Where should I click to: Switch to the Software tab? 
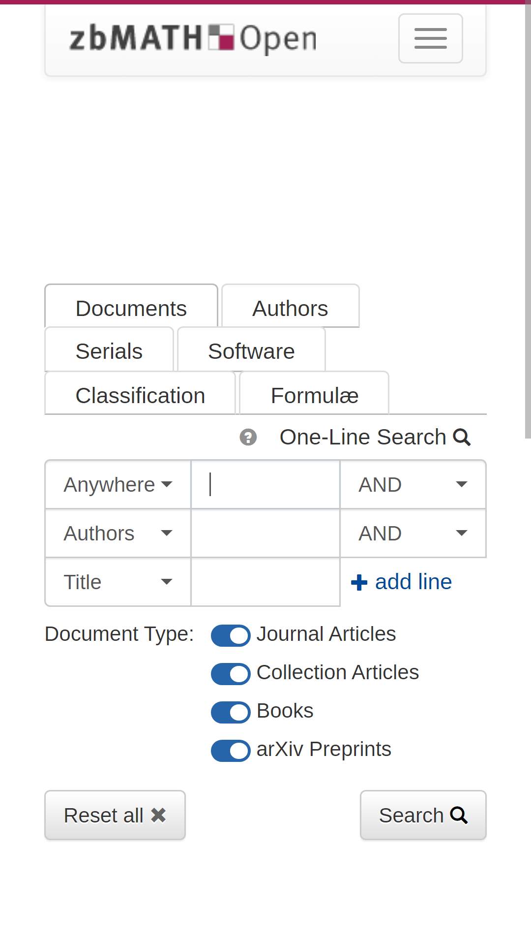[251, 351]
